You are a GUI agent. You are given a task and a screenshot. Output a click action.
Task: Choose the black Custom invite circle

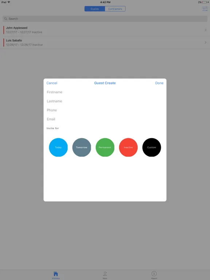[x=152, y=147]
